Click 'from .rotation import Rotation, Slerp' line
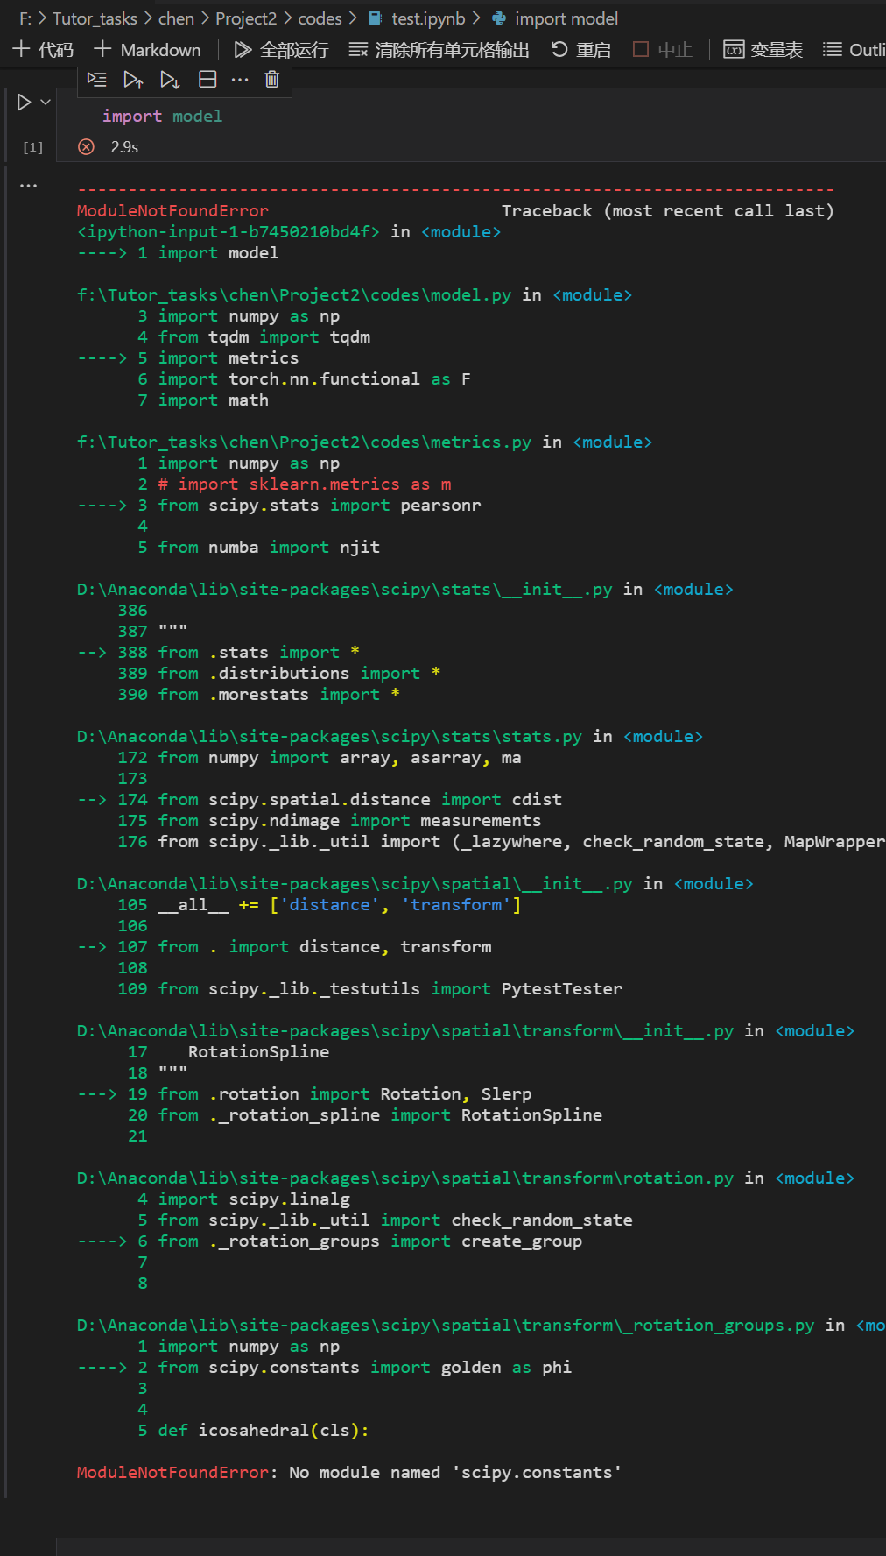 (345, 1094)
